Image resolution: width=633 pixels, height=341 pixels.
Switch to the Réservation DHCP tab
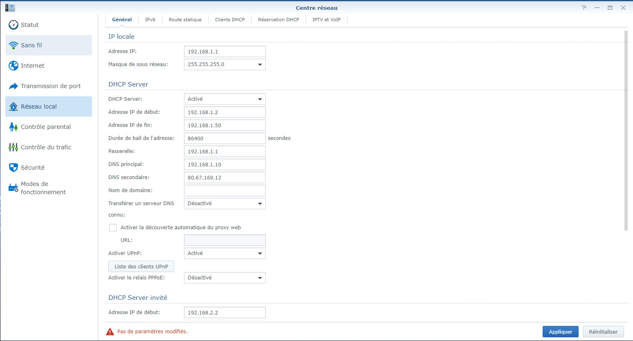pyautogui.click(x=278, y=20)
